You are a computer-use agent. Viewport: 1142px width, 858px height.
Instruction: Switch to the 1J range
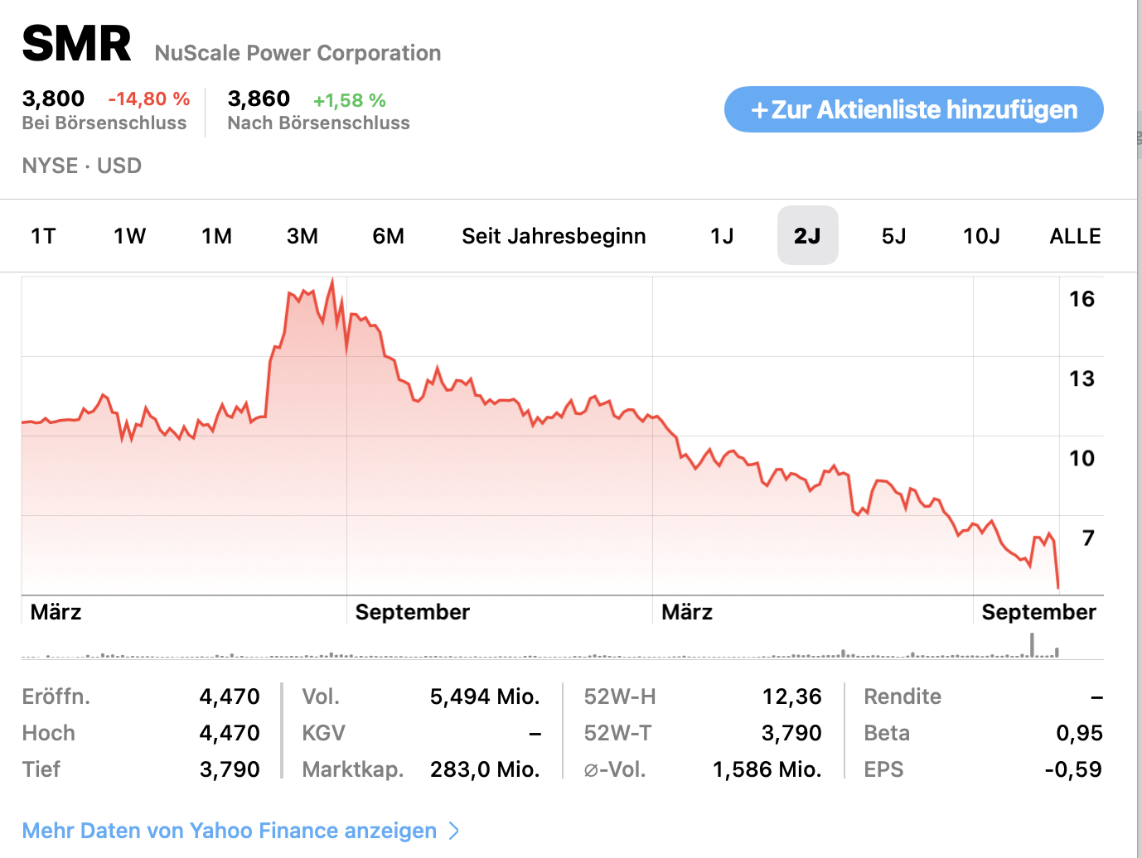tap(722, 236)
